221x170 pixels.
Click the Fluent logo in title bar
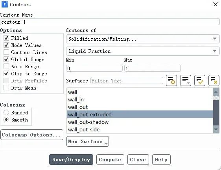click(4, 4)
